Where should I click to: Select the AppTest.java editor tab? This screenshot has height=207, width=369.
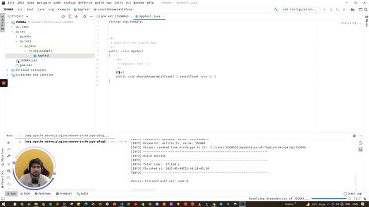coord(150,17)
